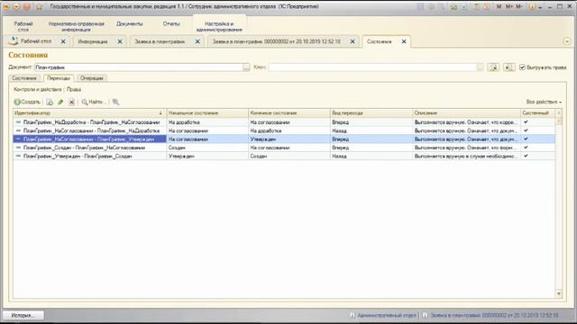This screenshot has height=324, width=577.
Task: Open the Настройка и администрирование section
Action: [x=219, y=26]
